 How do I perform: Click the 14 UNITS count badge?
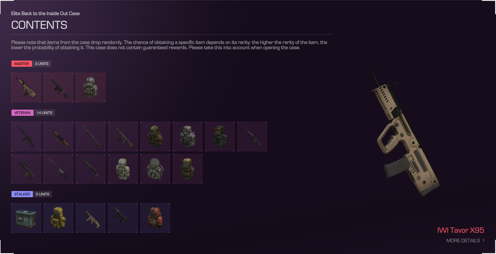click(44, 113)
